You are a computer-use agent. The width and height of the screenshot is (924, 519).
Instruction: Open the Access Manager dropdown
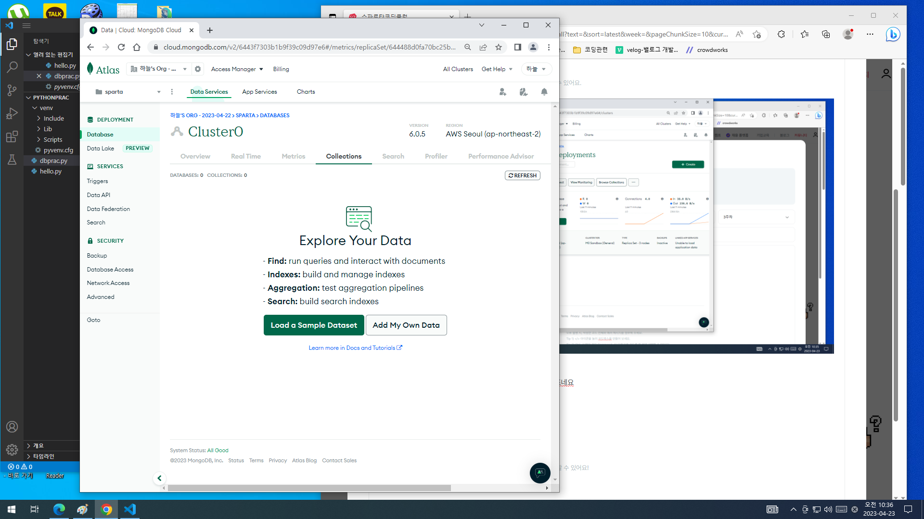[237, 69]
